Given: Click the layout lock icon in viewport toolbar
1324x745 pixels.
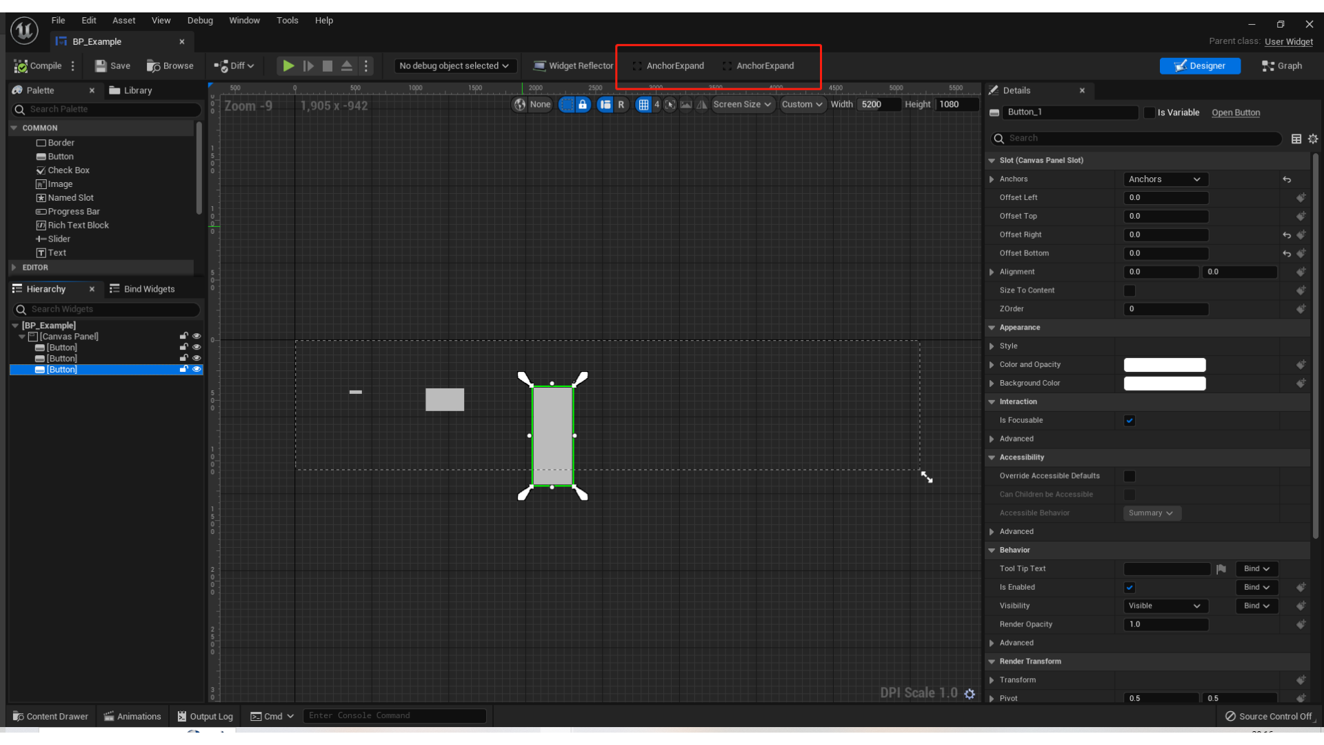Looking at the screenshot, I should point(583,105).
